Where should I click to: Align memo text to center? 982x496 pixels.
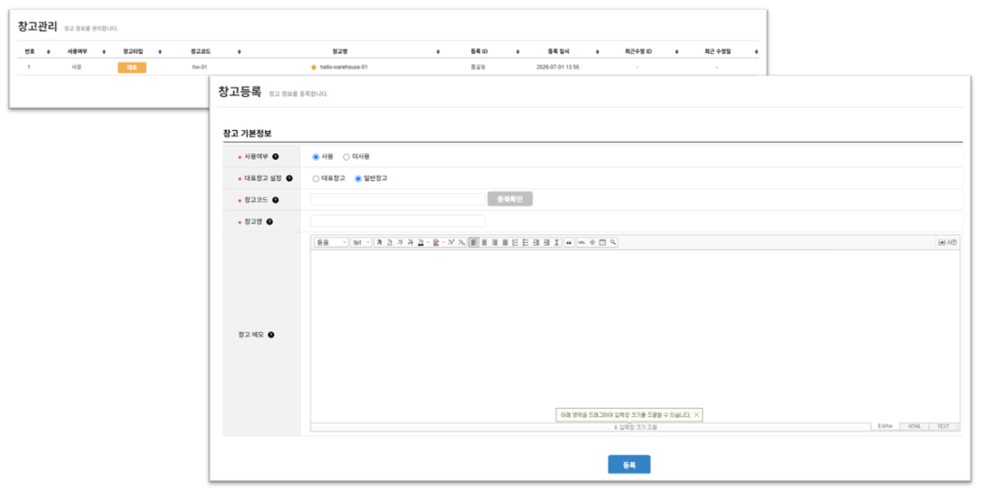point(484,243)
